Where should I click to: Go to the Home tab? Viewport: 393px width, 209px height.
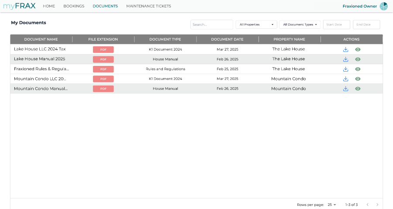(49, 6)
